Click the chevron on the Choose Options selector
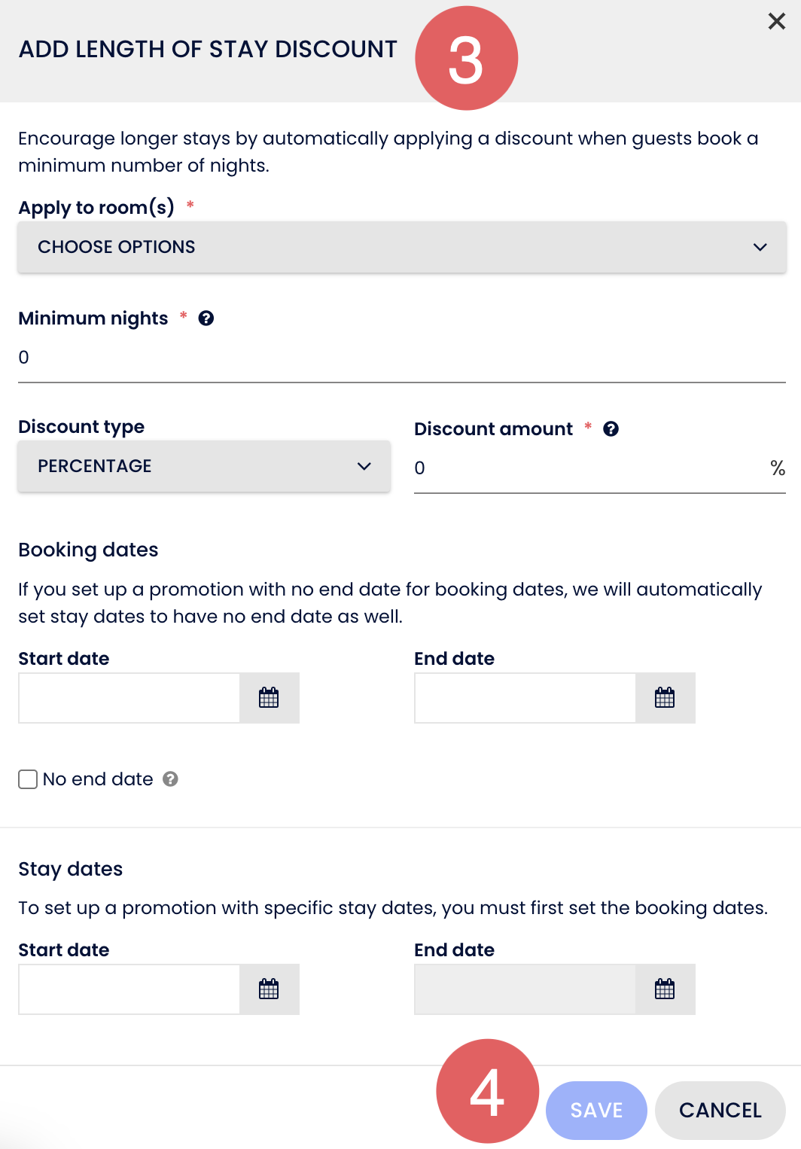Screen dimensions: 801x1149 click(x=760, y=247)
